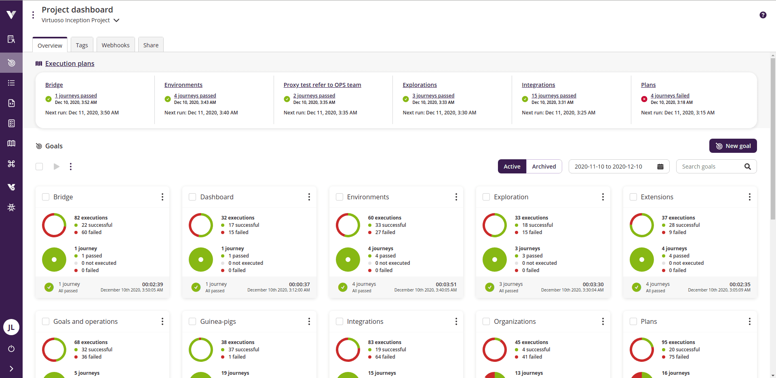Image resolution: width=776 pixels, height=378 pixels.
Task: Open Dashboard goal card options menu
Action: [309, 197]
